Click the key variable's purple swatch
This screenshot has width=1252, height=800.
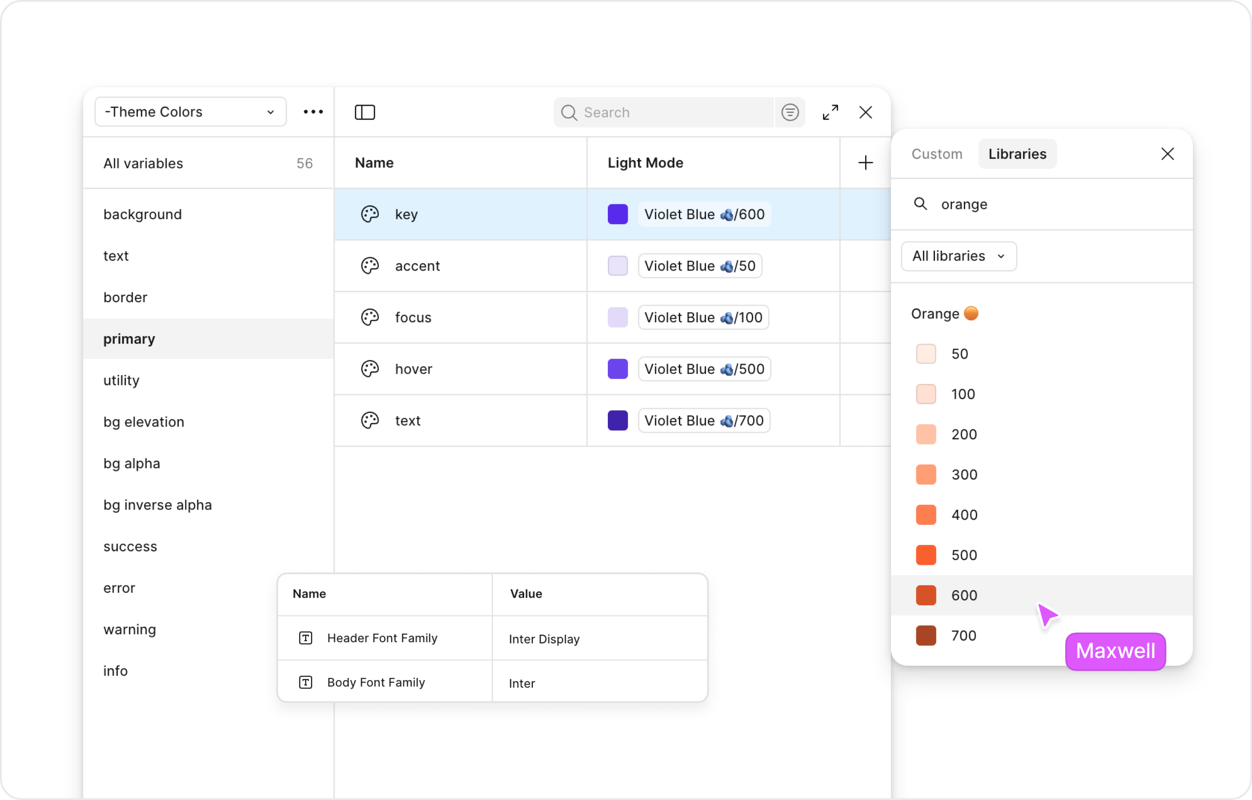coord(618,214)
